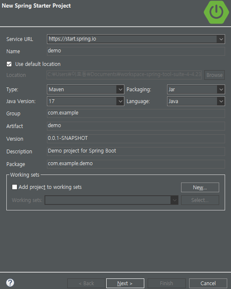
Task: Click the Java Version label
Action: pyautogui.click(x=21, y=101)
